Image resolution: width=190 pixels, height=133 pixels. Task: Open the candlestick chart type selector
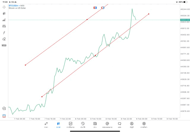[x=4, y=13]
